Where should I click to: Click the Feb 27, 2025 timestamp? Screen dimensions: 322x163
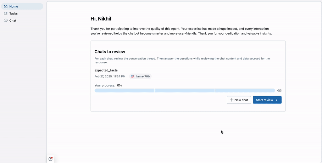110,76
